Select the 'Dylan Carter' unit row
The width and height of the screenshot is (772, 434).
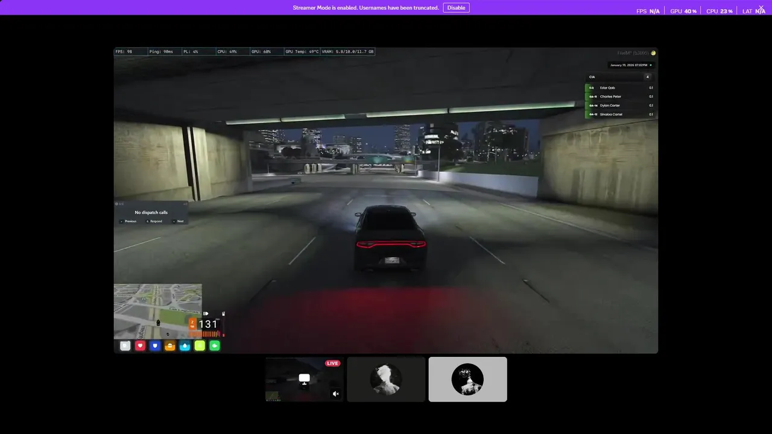pyautogui.click(x=619, y=105)
